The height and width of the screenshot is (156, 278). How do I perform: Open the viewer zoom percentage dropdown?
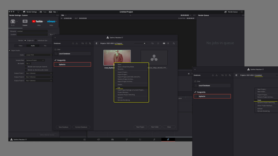(64, 15)
